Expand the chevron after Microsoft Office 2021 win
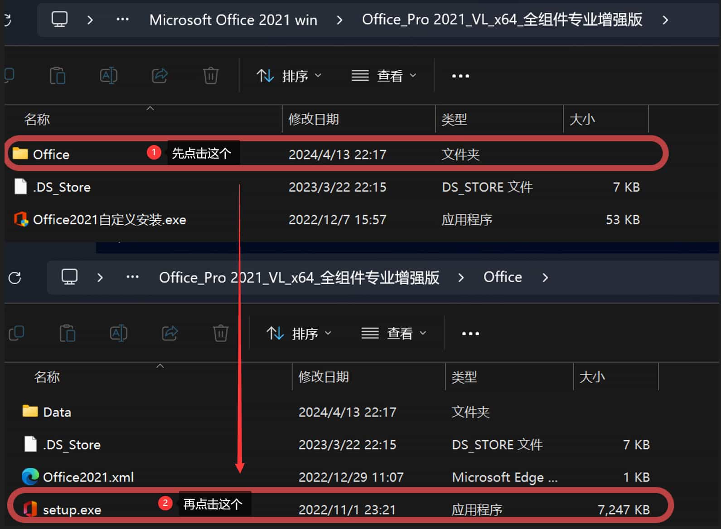 (x=339, y=20)
